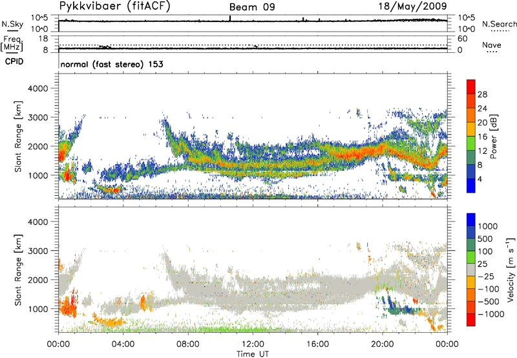Click the Nave legend label
Image resolution: width=517 pixels, height=358 pixels.
coord(492,45)
